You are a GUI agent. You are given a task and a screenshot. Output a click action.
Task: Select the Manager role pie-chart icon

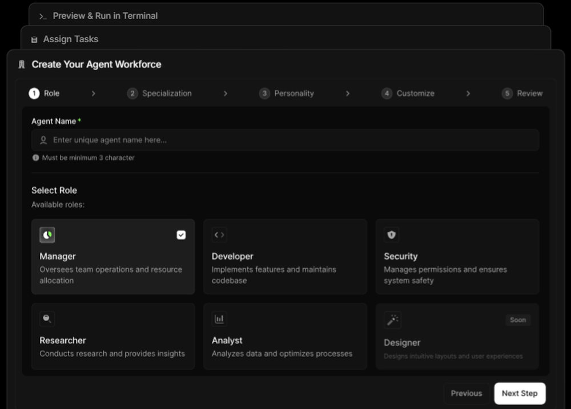(46, 234)
